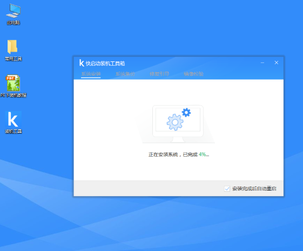Screen dimensions: 303x251
Task: Switch to the 系统安装 tab
Action: point(91,74)
